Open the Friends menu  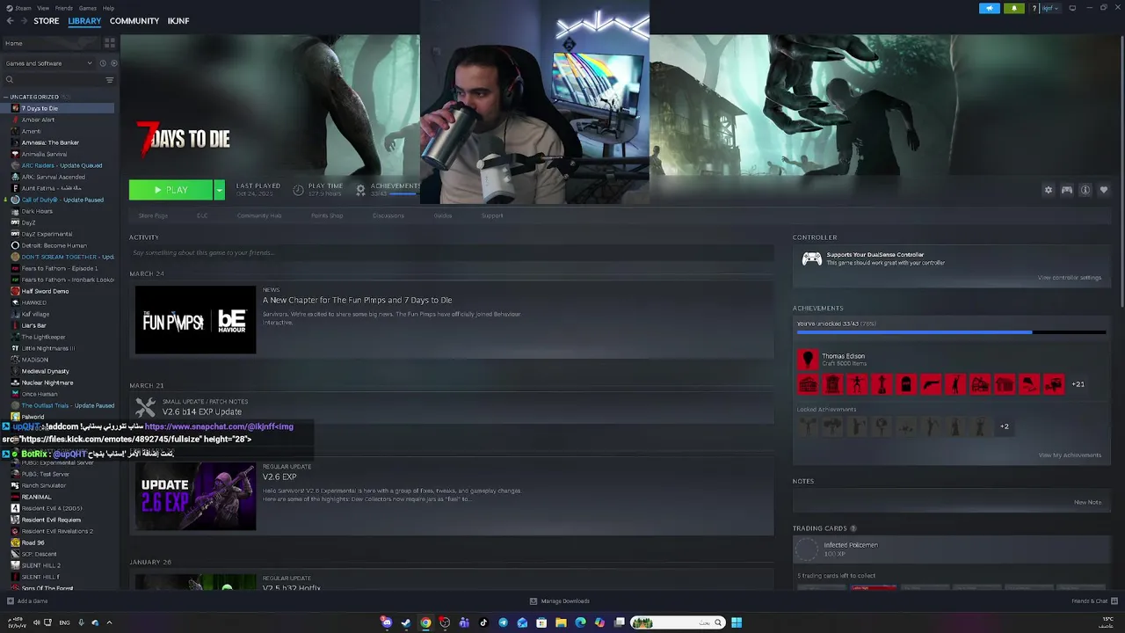coord(64,8)
